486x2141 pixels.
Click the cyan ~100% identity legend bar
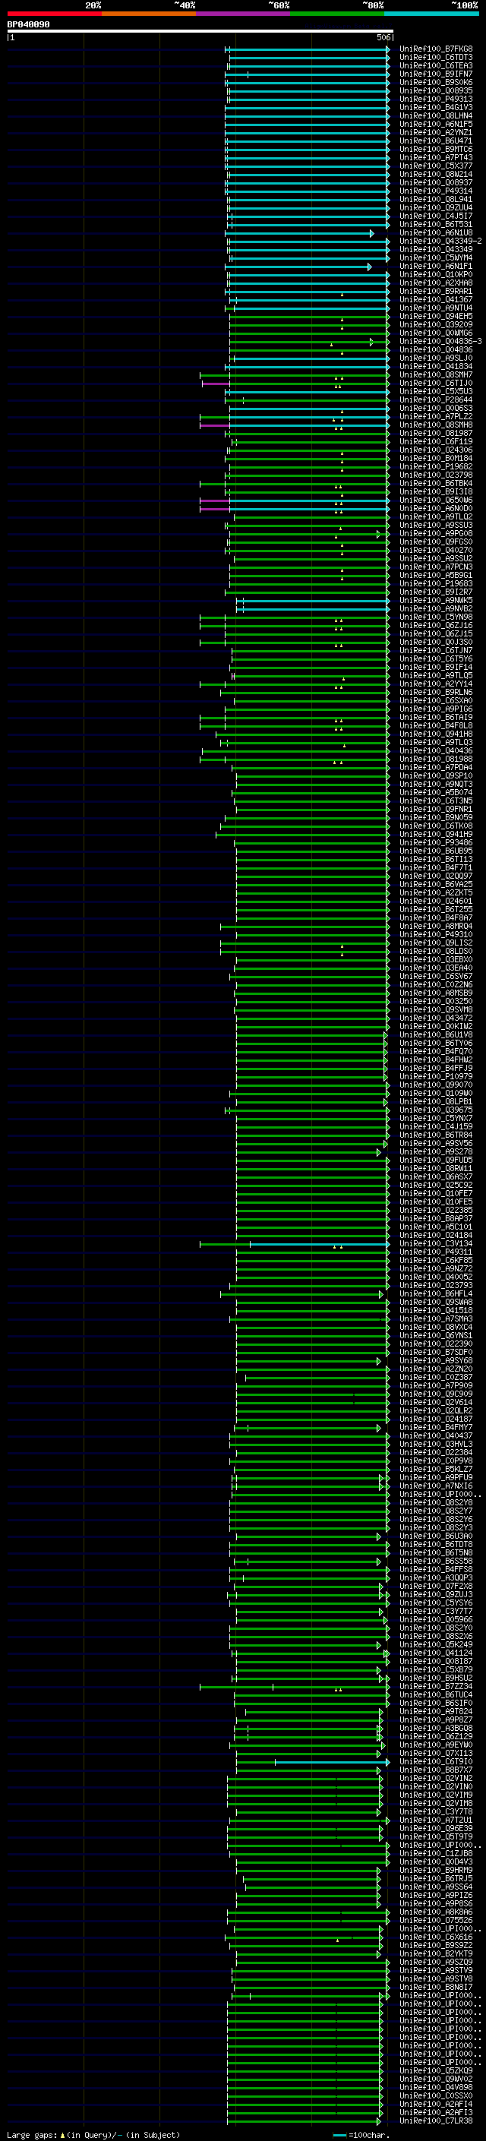coord(431,14)
